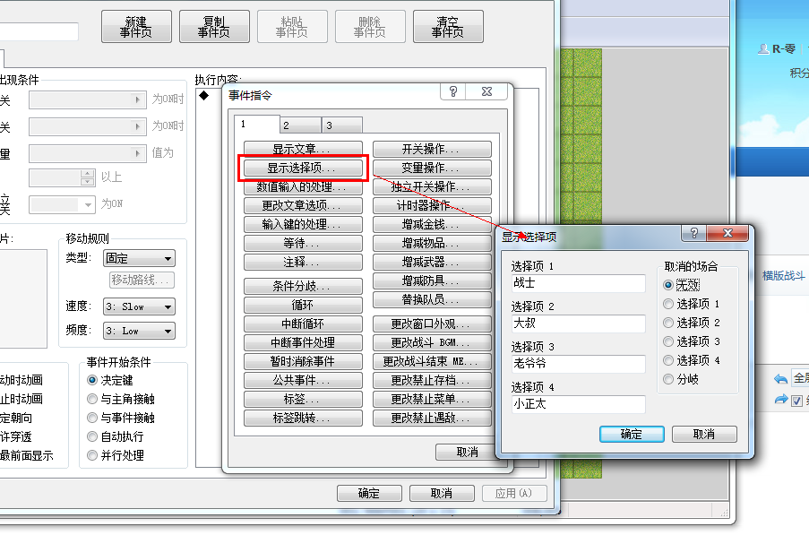The width and height of the screenshot is (809, 535).
Task: Click the 显示选择项 command button
Action: click(303, 168)
